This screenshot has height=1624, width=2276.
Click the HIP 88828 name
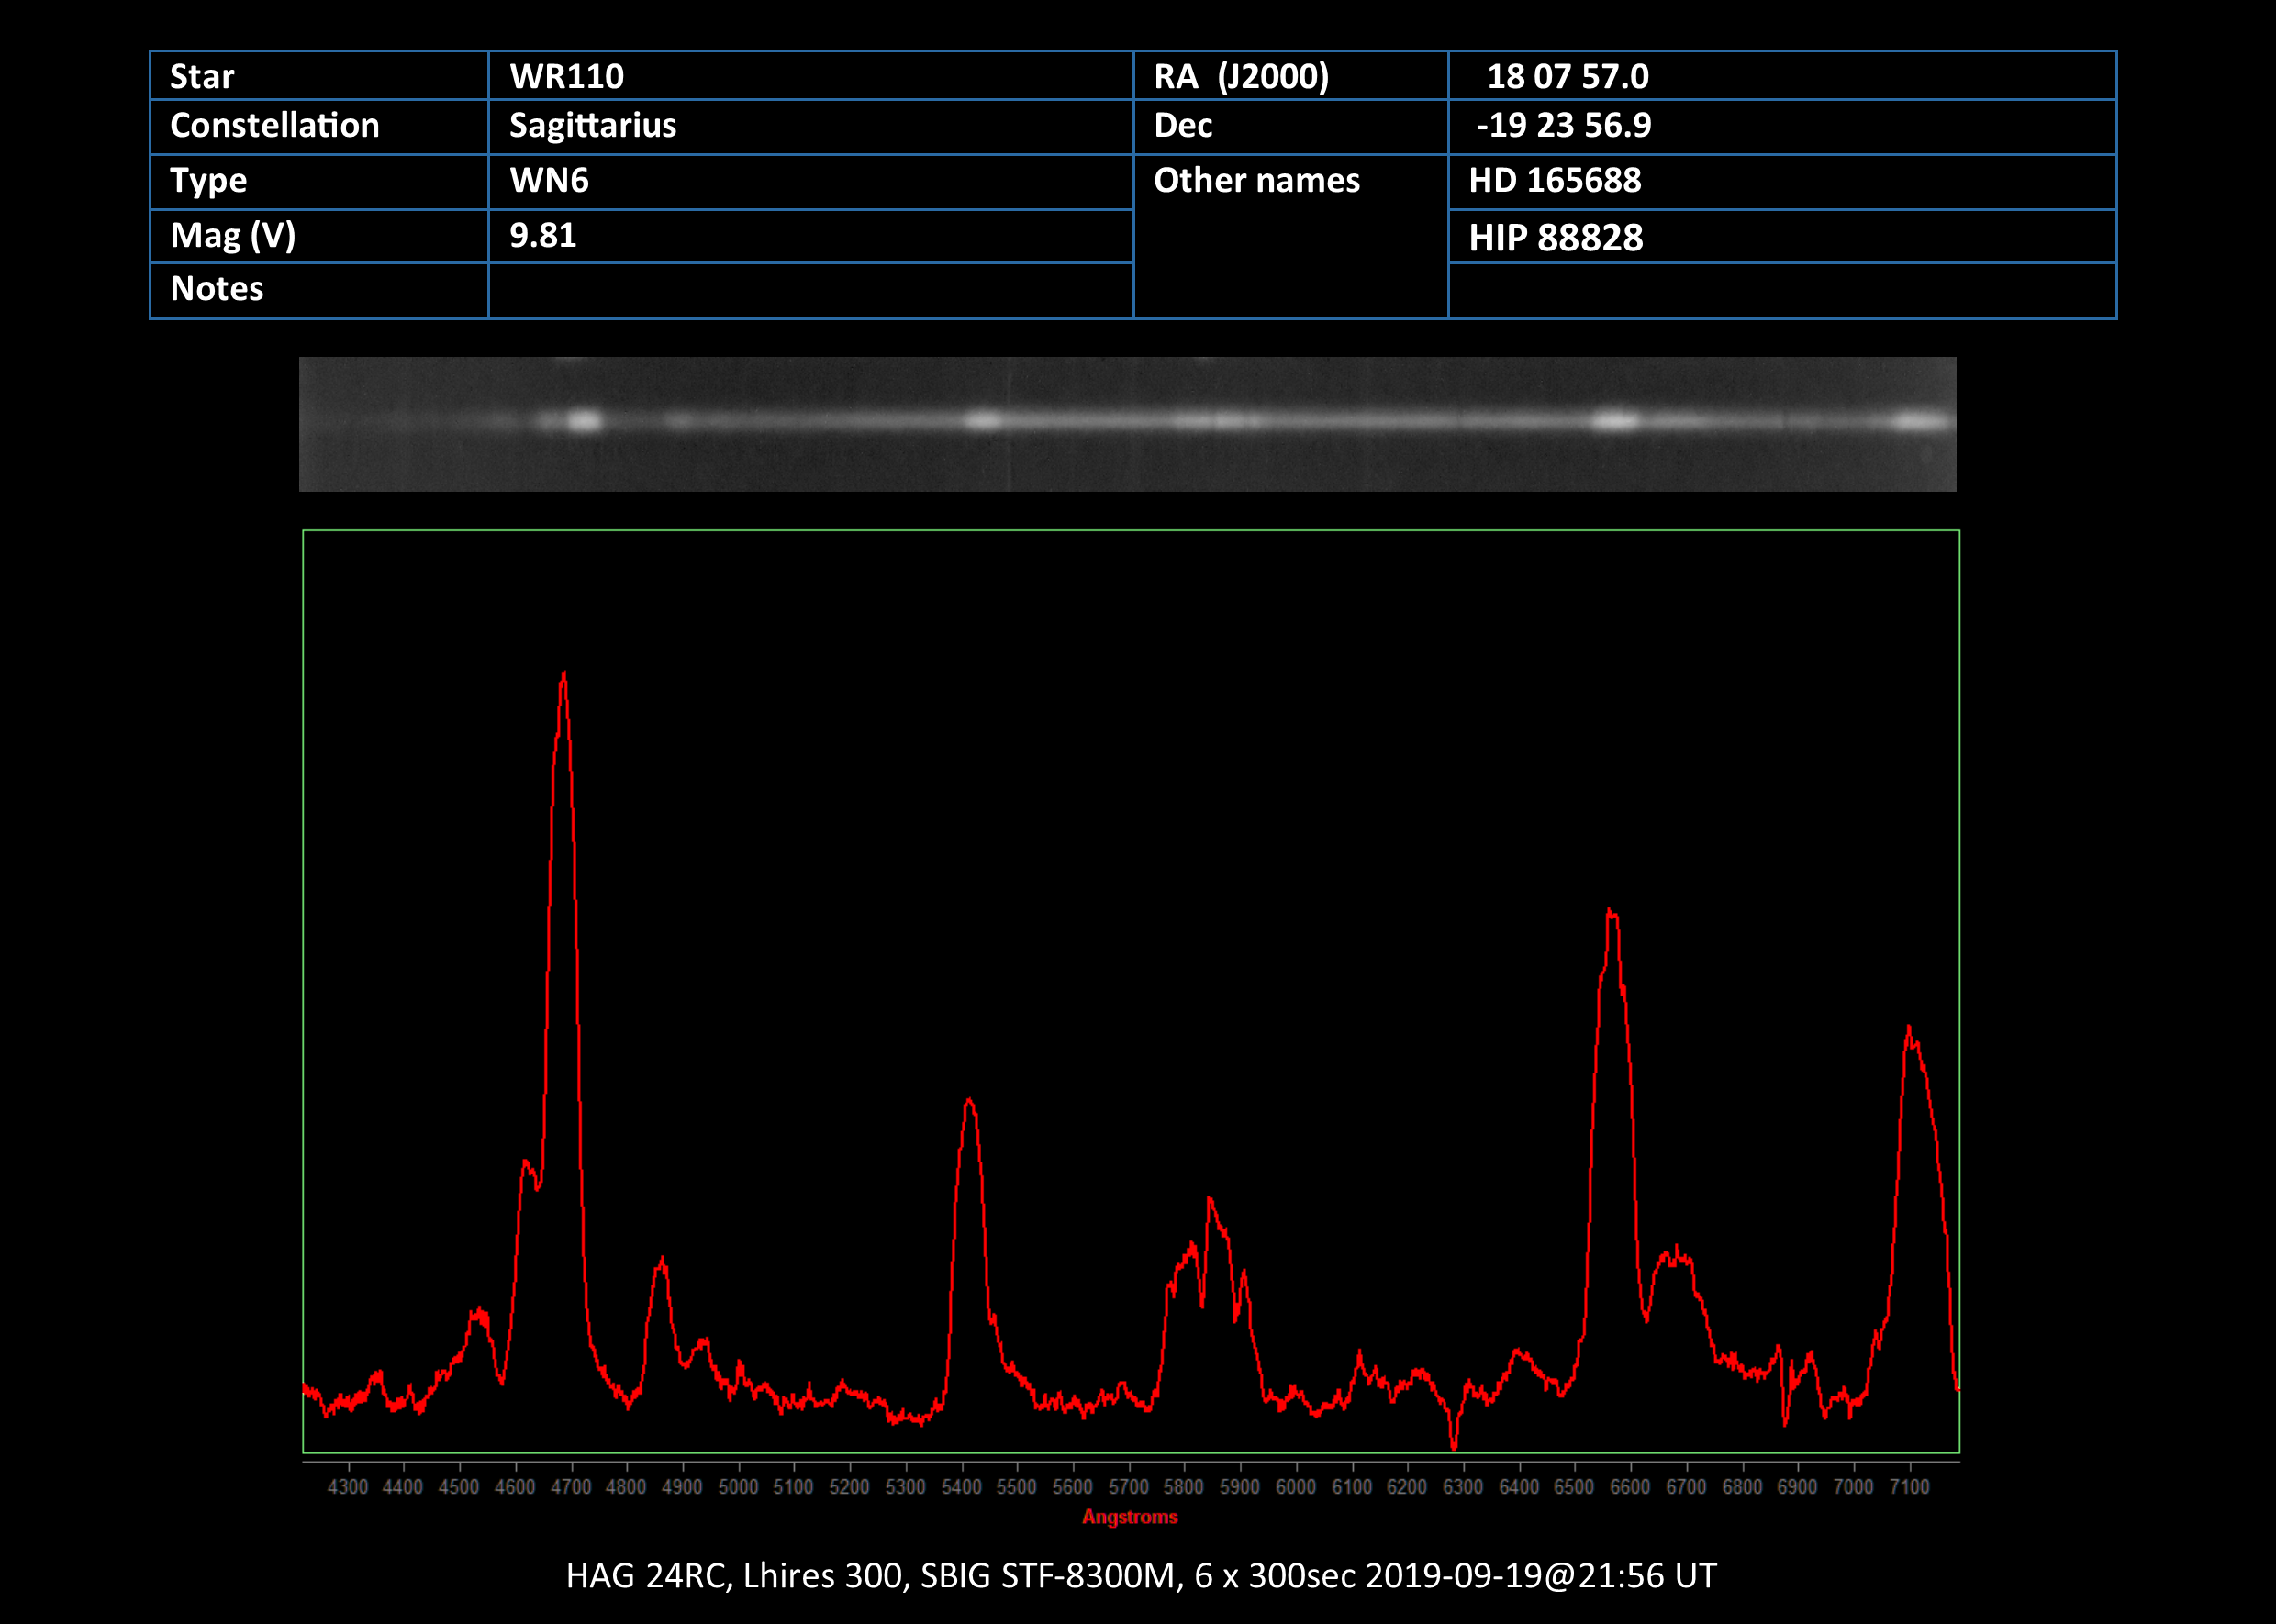pos(1555,238)
